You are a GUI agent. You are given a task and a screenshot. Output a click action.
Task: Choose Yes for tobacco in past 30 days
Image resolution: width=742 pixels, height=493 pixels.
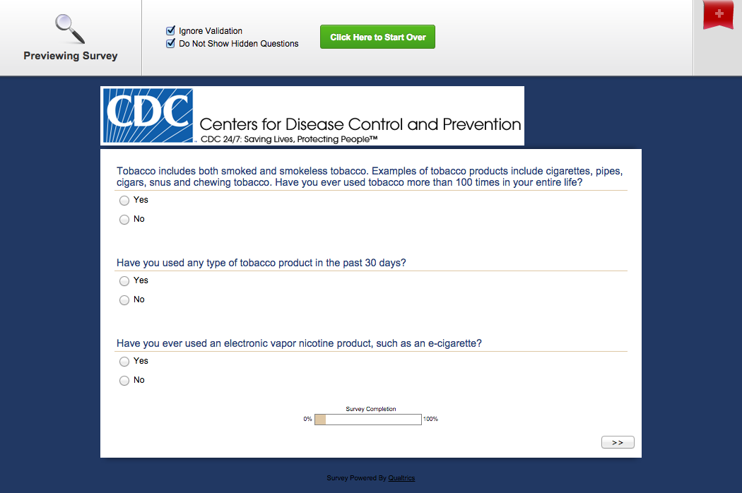click(124, 281)
